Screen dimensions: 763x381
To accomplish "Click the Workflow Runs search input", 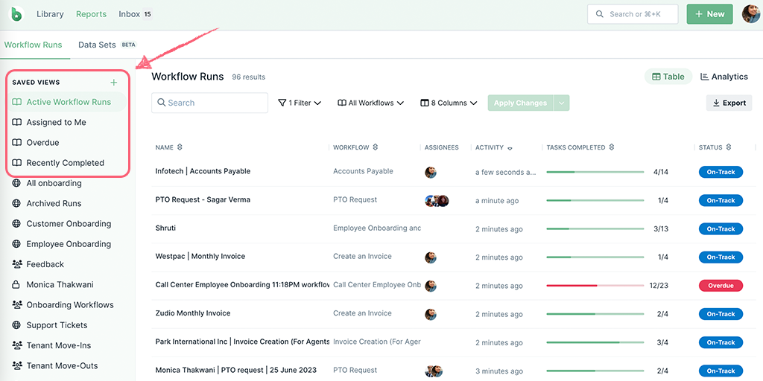I will tap(209, 103).
